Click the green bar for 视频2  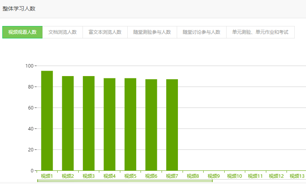point(68,123)
